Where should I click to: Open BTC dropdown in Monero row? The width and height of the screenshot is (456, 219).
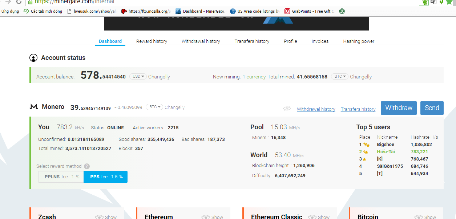pos(154,107)
